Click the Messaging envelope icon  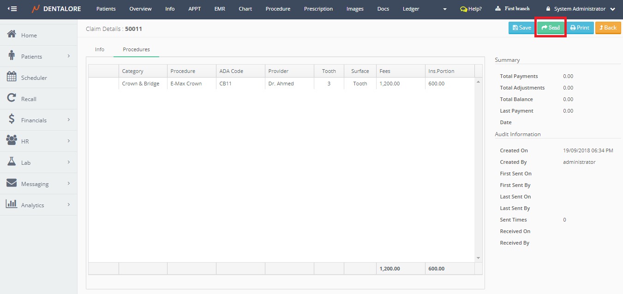pyautogui.click(x=12, y=183)
